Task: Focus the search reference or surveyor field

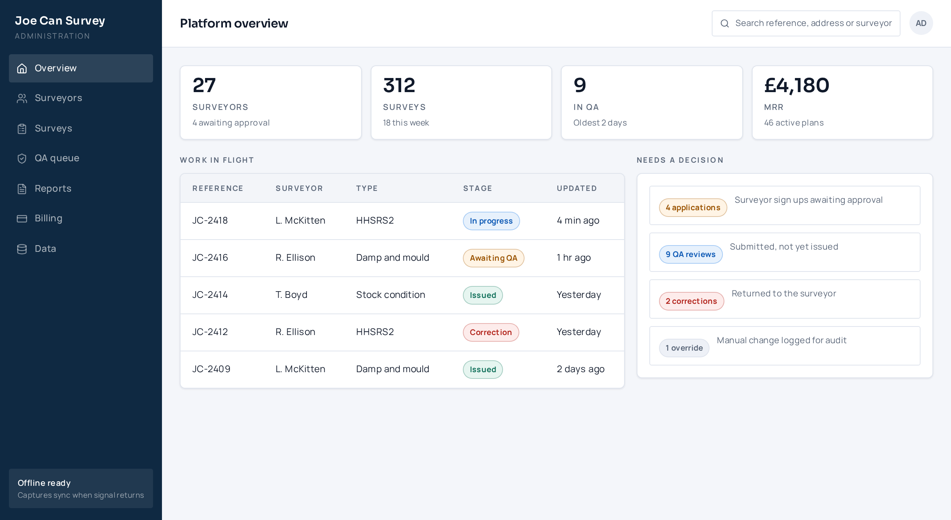Action: [806, 23]
